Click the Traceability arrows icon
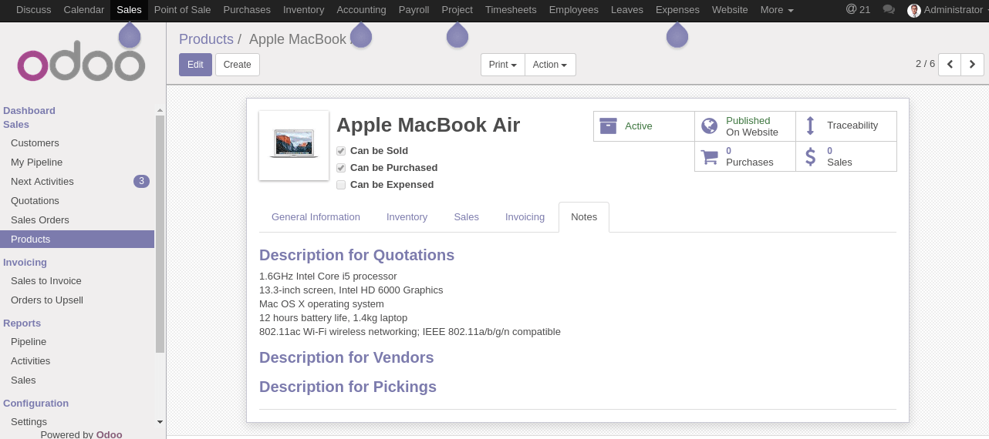989x439 pixels. [810, 126]
